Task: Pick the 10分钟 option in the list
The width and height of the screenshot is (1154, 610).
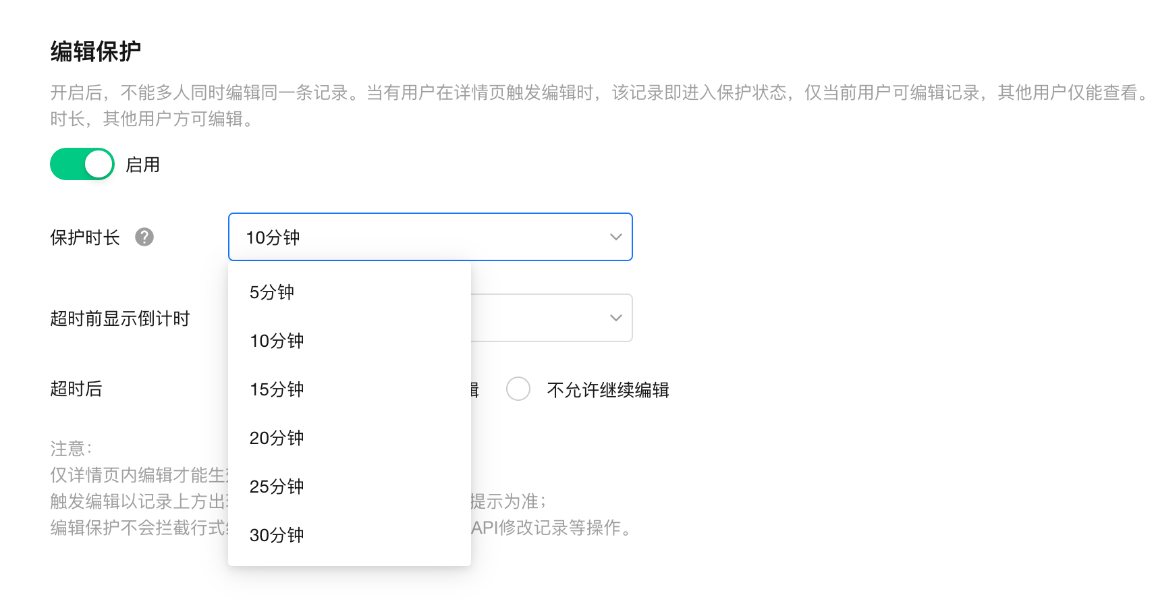Action: tap(277, 341)
